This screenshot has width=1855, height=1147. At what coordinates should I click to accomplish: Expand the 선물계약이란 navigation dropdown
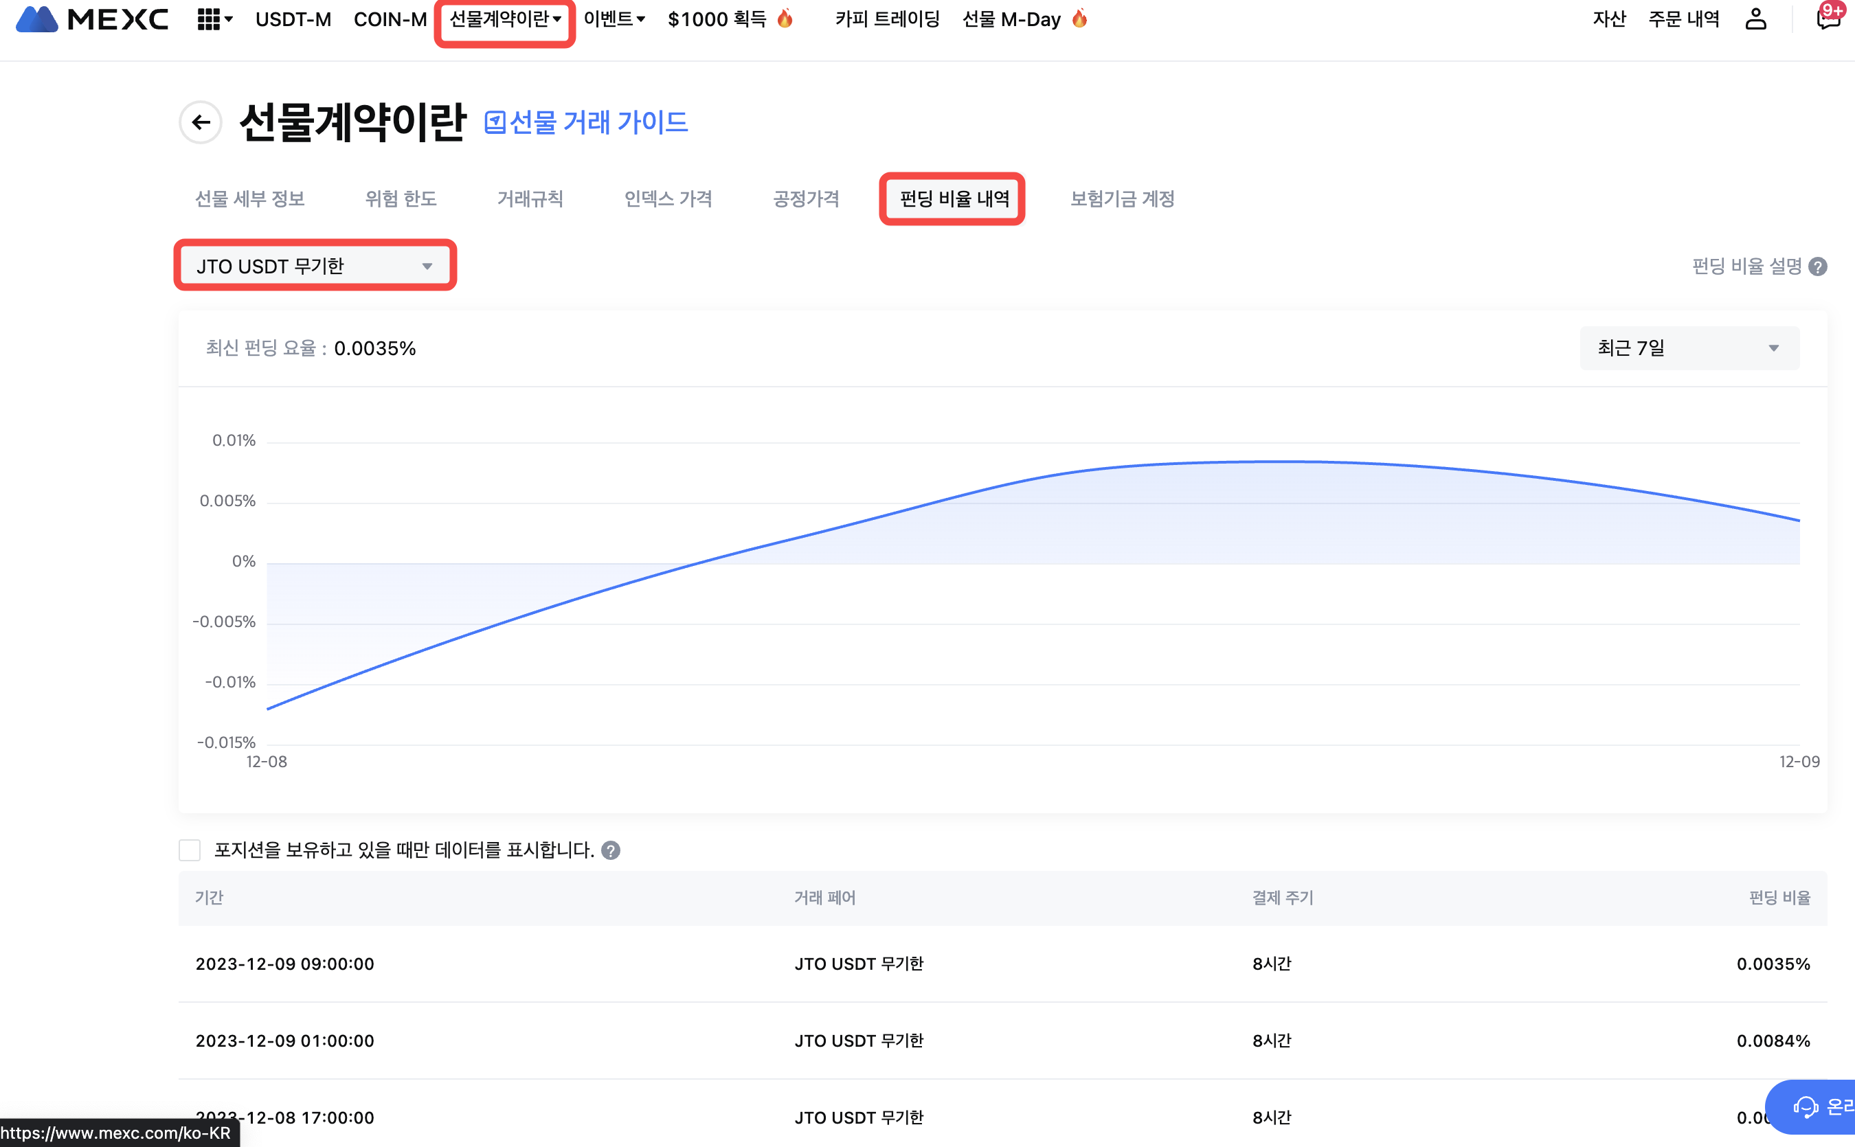504,20
